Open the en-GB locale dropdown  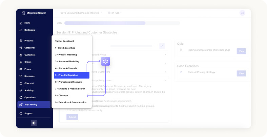[115, 13]
